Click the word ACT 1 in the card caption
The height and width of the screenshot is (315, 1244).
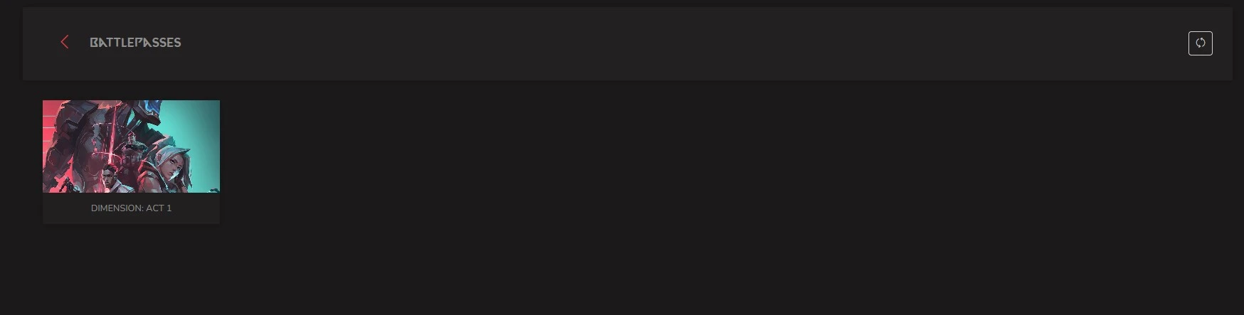(x=159, y=208)
